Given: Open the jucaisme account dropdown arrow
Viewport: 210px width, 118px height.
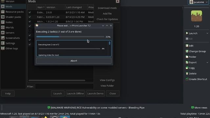Looking at the screenshot, I should [207, 2].
